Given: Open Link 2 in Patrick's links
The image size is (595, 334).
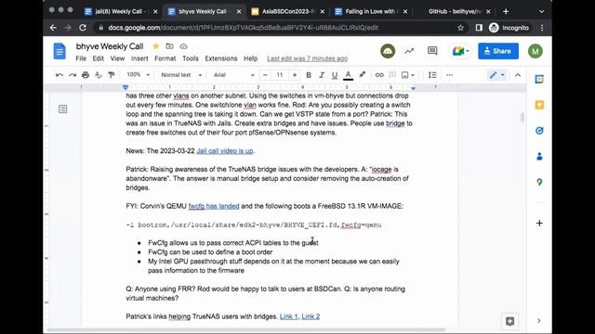Looking at the screenshot, I should tap(311, 316).
